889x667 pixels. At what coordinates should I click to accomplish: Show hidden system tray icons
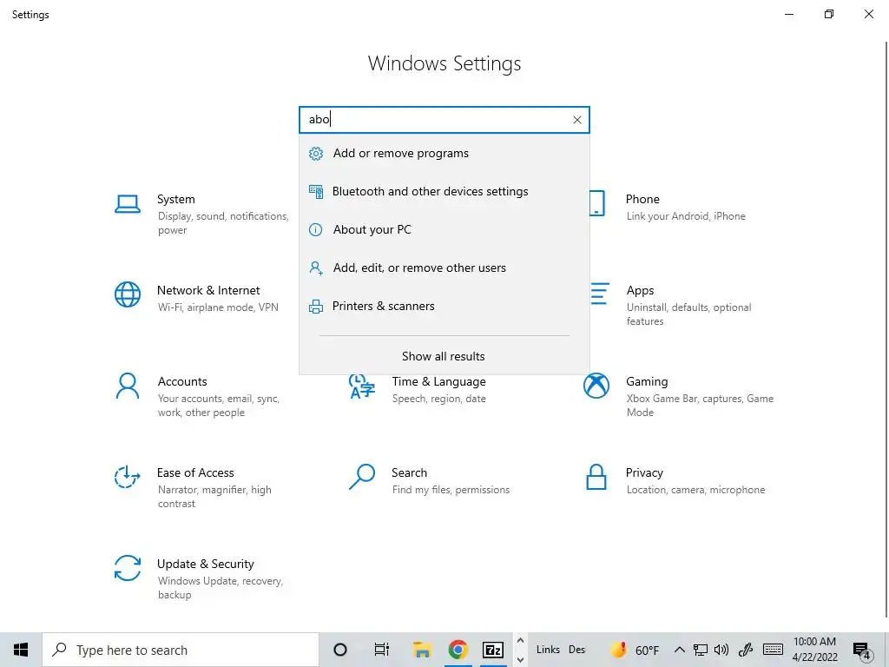[x=679, y=650]
